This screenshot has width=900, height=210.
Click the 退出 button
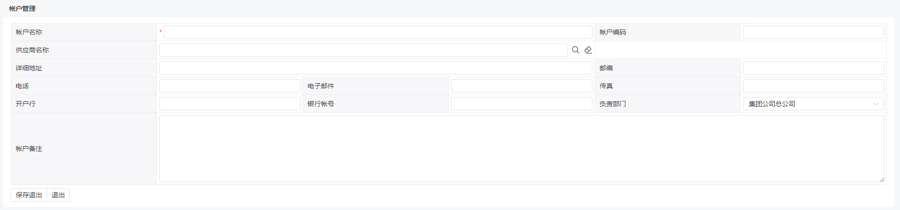[x=58, y=195]
